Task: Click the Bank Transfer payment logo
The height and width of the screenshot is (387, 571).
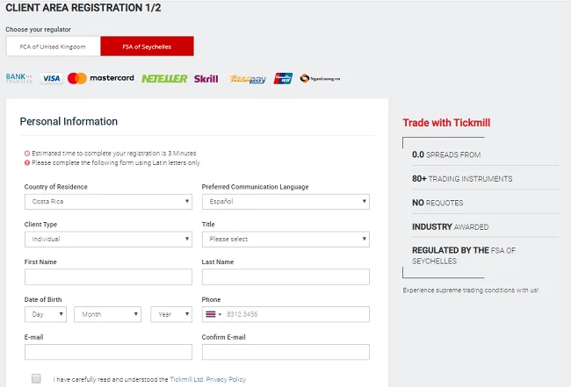Action: pyautogui.click(x=19, y=78)
